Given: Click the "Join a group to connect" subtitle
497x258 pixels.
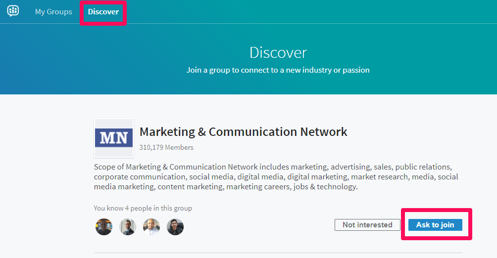Looking at the screenshot, I should pos(278,70).
